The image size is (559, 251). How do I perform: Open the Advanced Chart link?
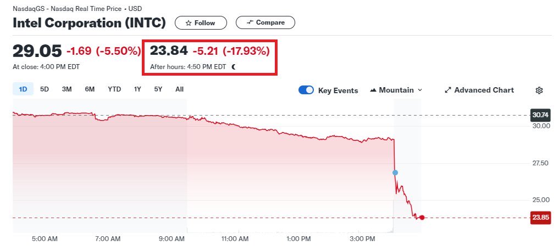coord(484,90)
